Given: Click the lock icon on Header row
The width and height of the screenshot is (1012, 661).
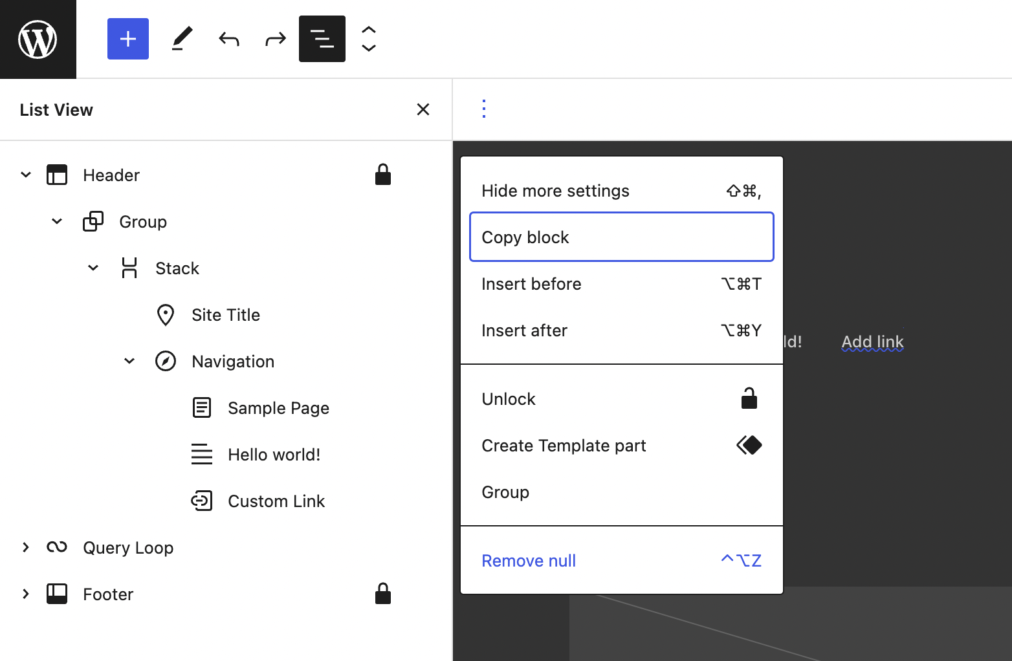Looking at the screenshot, I should pos(383,175).
